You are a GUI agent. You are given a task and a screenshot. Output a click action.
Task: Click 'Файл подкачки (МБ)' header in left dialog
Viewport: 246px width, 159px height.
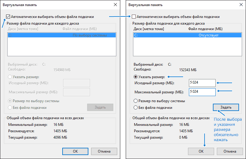point(80,29)
